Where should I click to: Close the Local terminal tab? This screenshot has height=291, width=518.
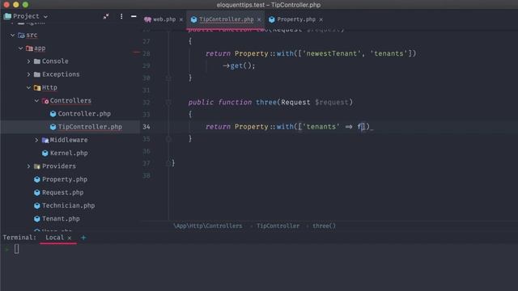(70, 238)
